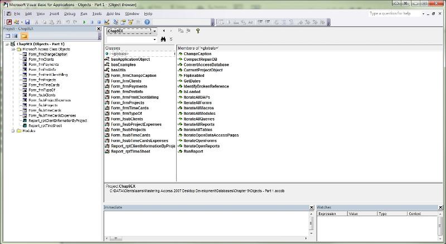The width and height of the screenshot is (446, 244).
Task: Click the Find binoculars icon in standard toolbar
Action: click(x=59, y=22)
